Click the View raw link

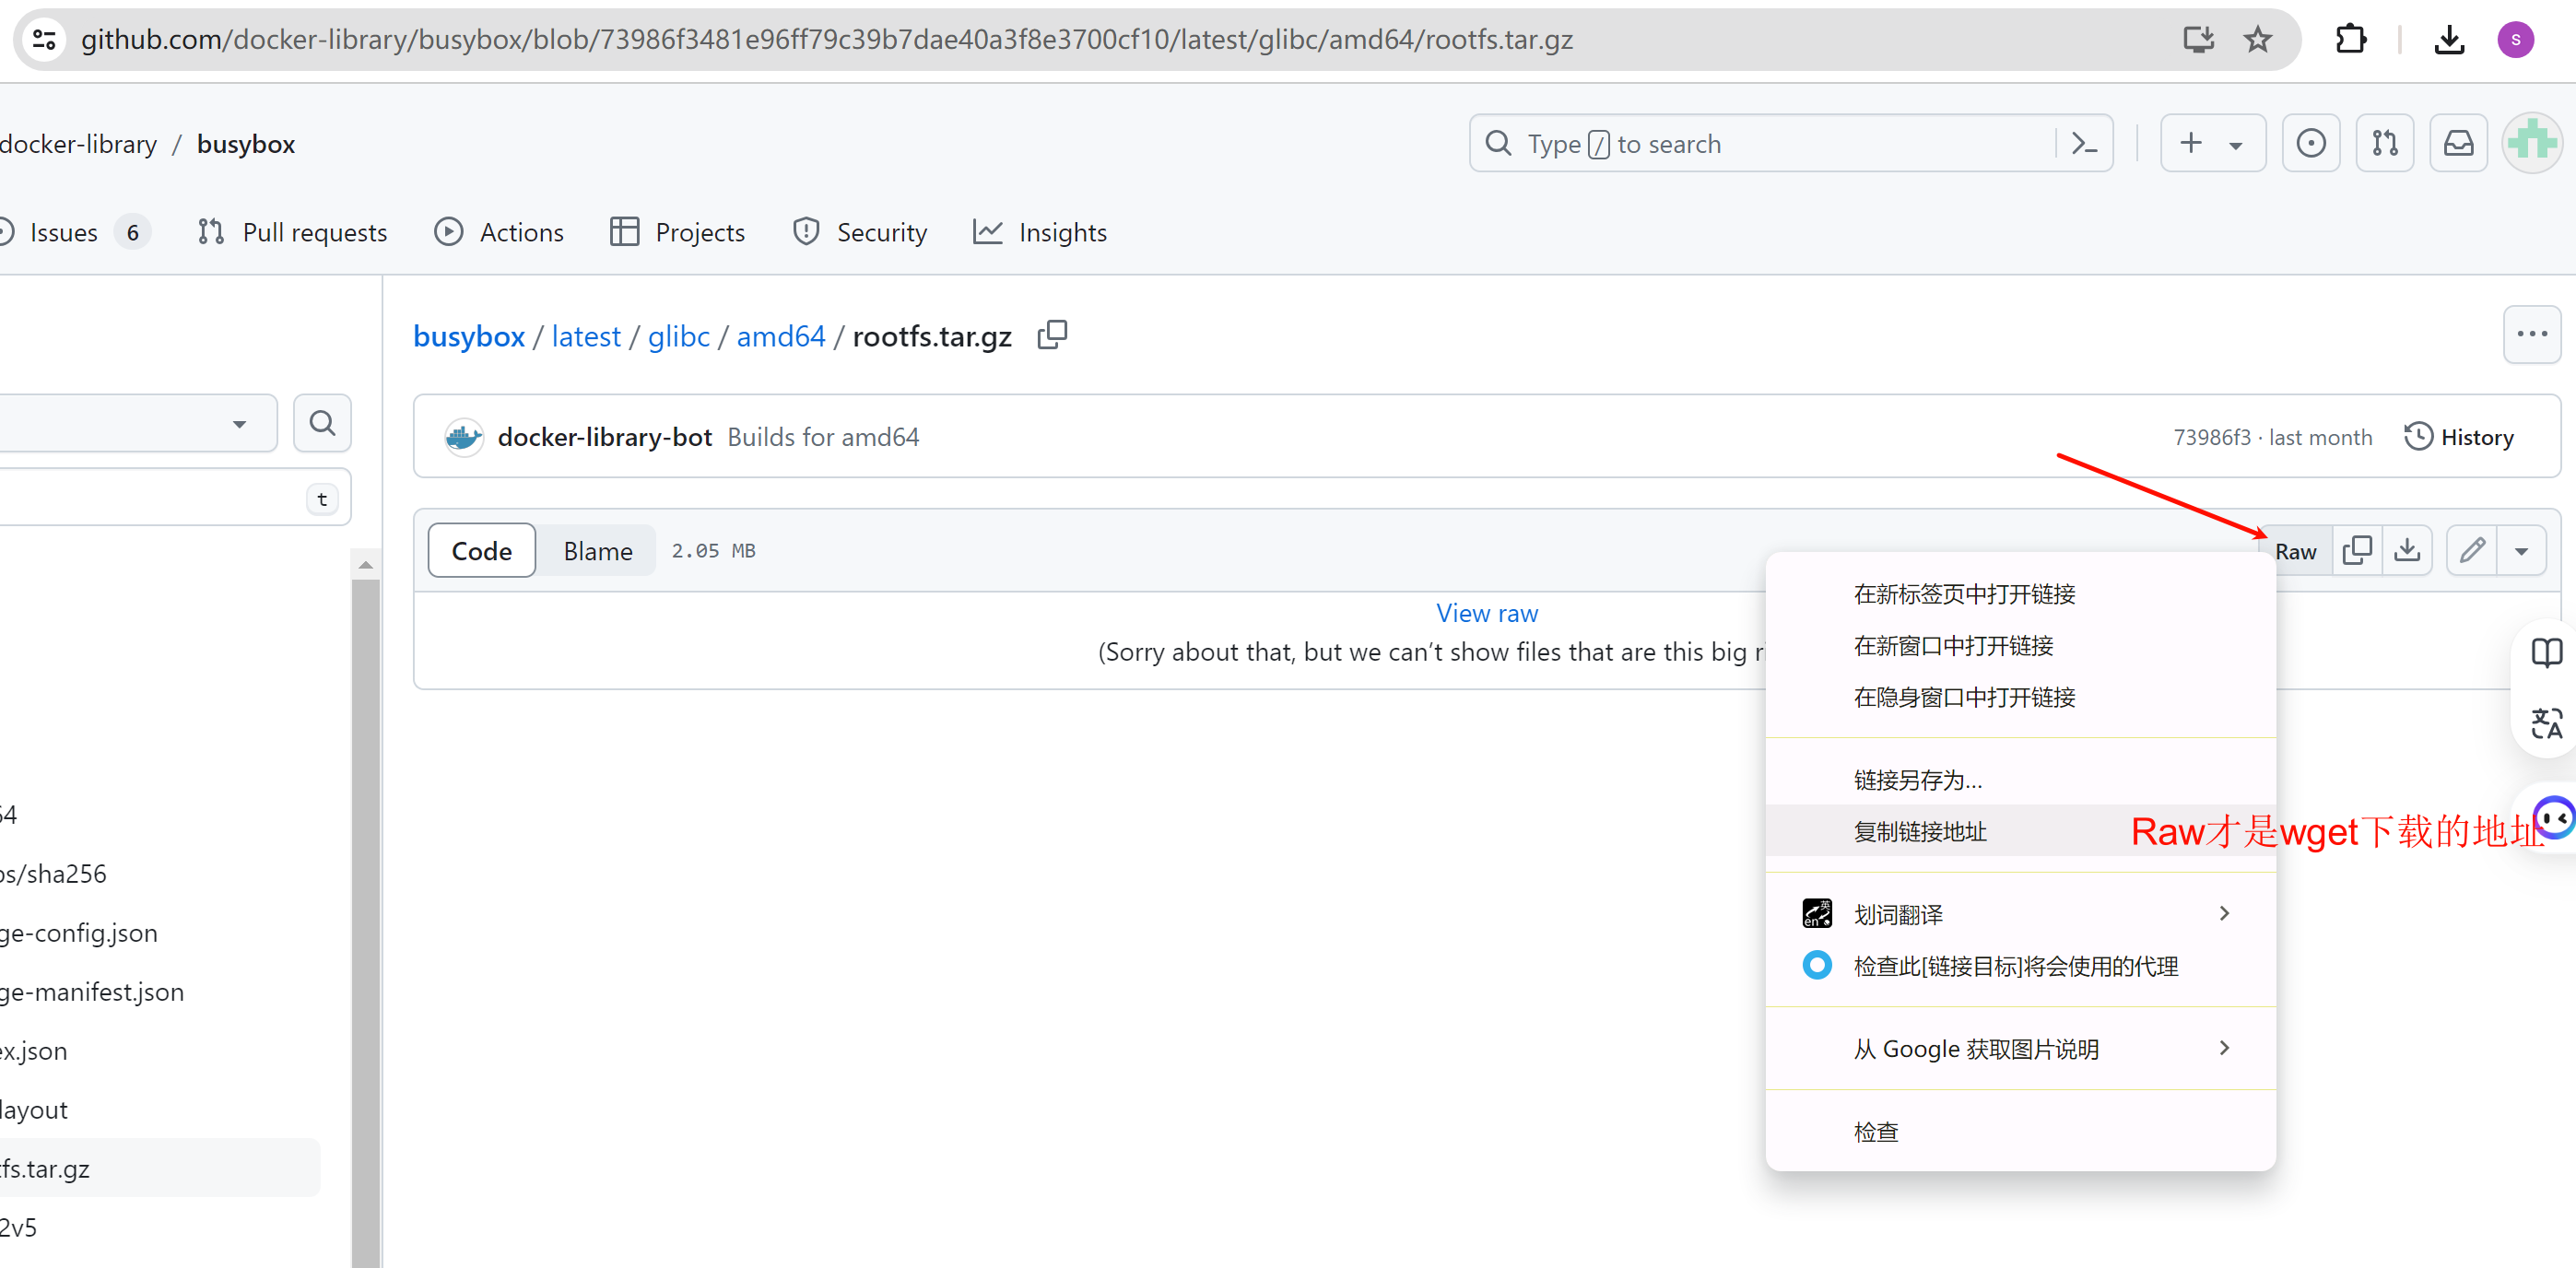(1486, 613)
